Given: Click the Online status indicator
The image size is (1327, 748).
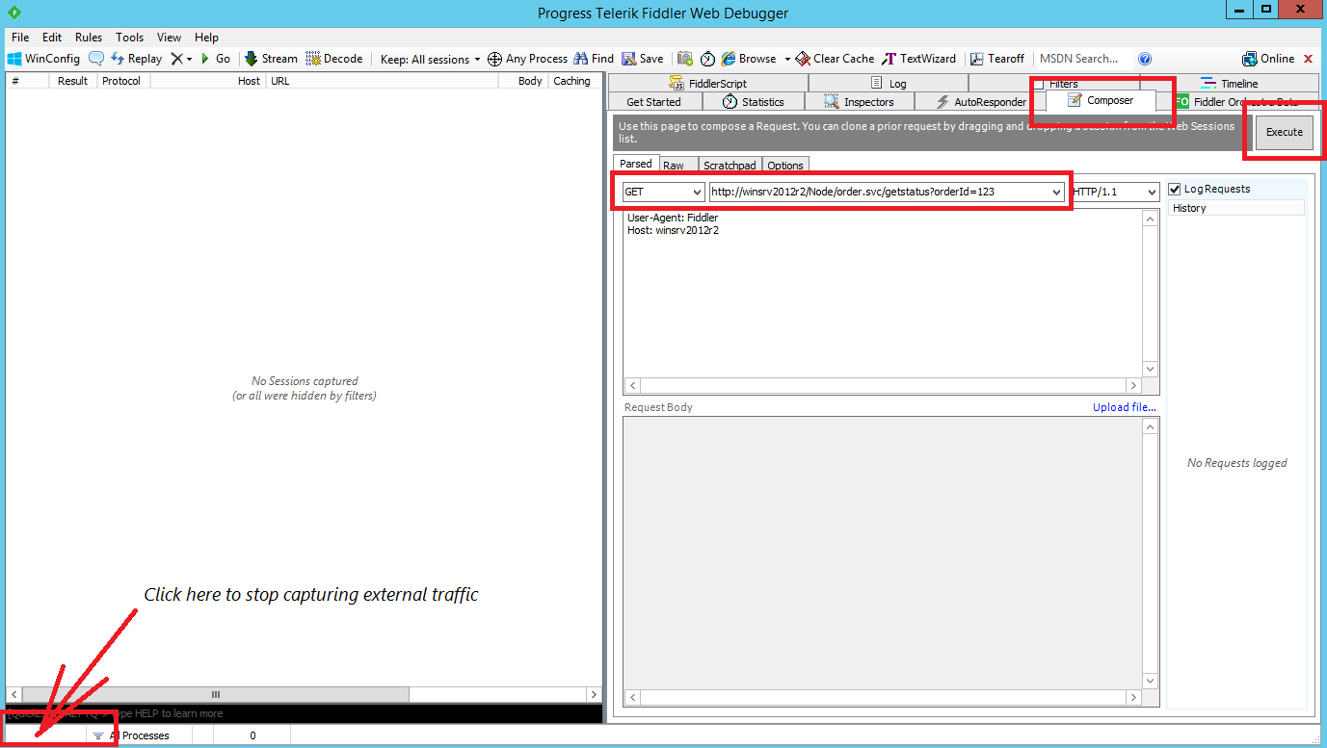Looking at the screenshot, I should pos(1269,59).
